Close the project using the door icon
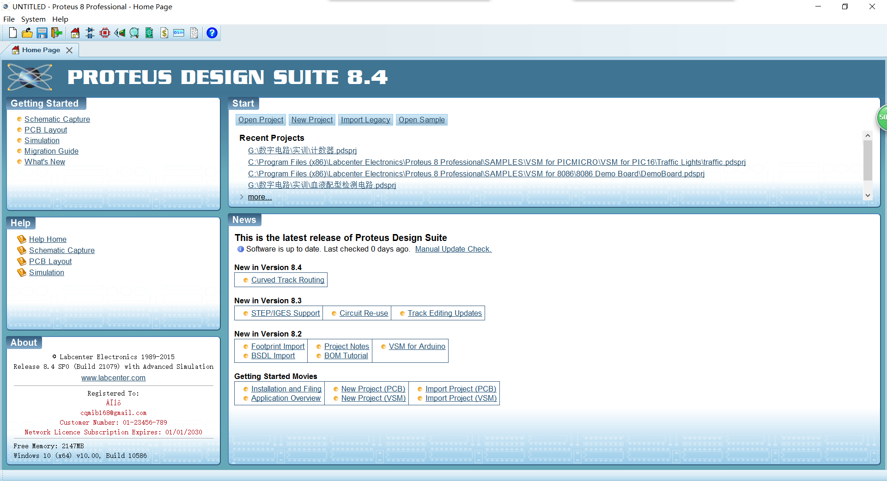 (57, 33)
